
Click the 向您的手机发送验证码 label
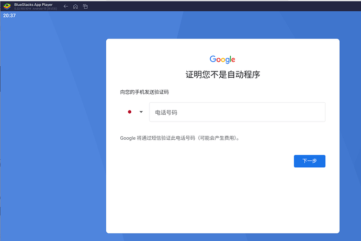pyautogui.click(x=144, y=92)
